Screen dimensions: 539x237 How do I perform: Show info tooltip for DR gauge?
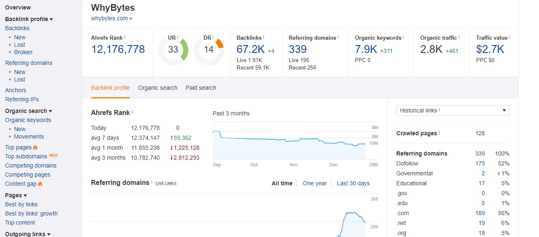tap(213, 37)
